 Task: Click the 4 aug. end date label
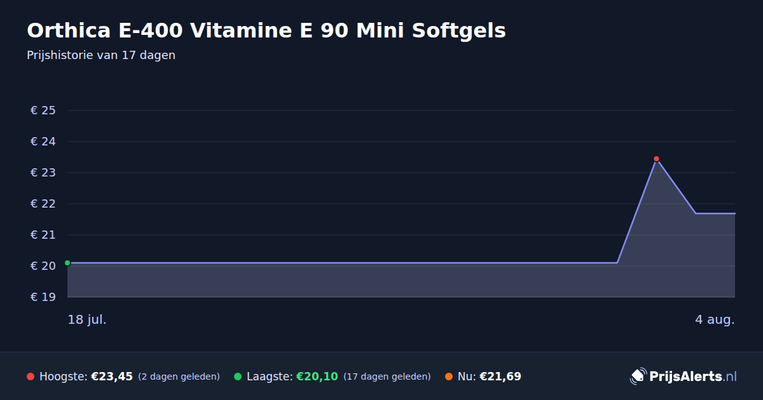pyautogui.click(x=715, y=319)
